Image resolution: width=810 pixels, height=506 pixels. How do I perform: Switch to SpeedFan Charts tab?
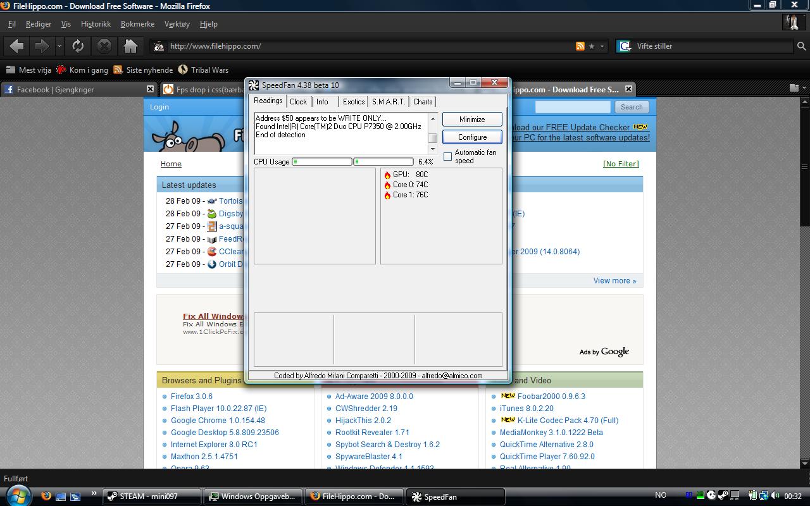(423, 102)
